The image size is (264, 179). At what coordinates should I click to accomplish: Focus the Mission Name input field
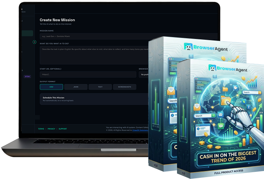click(x=129, y=36)
